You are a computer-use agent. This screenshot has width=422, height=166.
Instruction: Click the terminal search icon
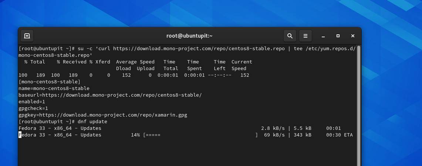tap(290, 36)
